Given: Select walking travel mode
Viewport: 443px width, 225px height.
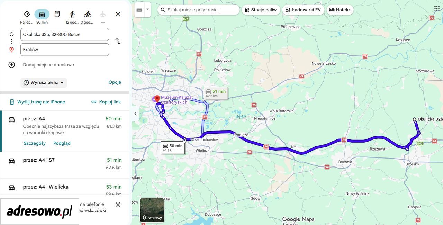Looking at the screenshot, I should [x=72, y=14].
